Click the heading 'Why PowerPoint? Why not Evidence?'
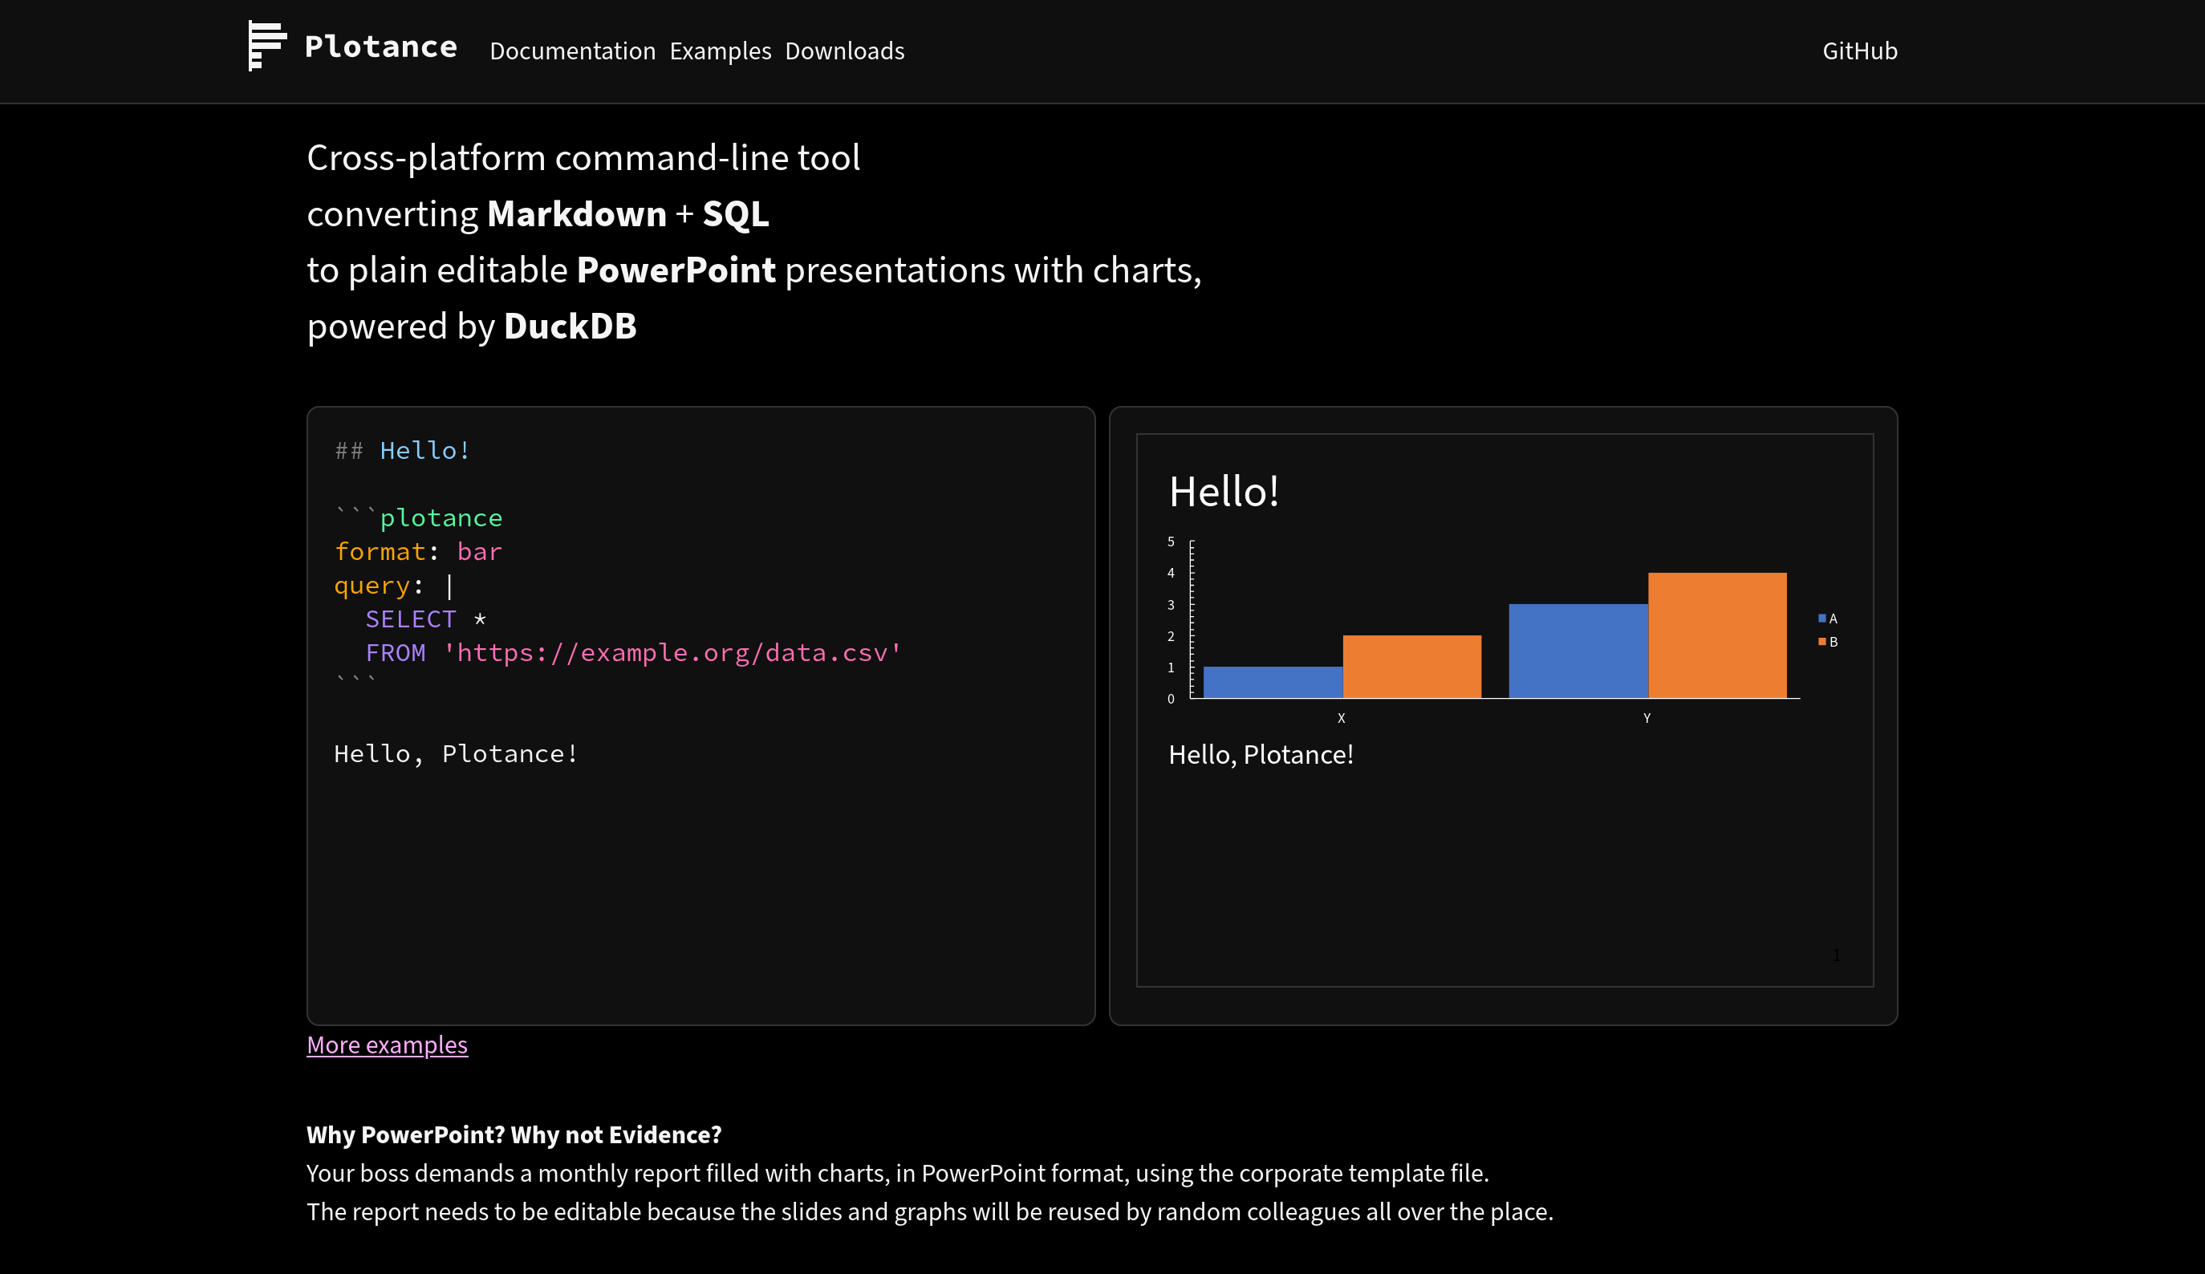The image size is (2205, 1274). point(514,1135)
